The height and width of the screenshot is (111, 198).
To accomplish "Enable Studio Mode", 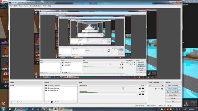I will click(173, 95).
